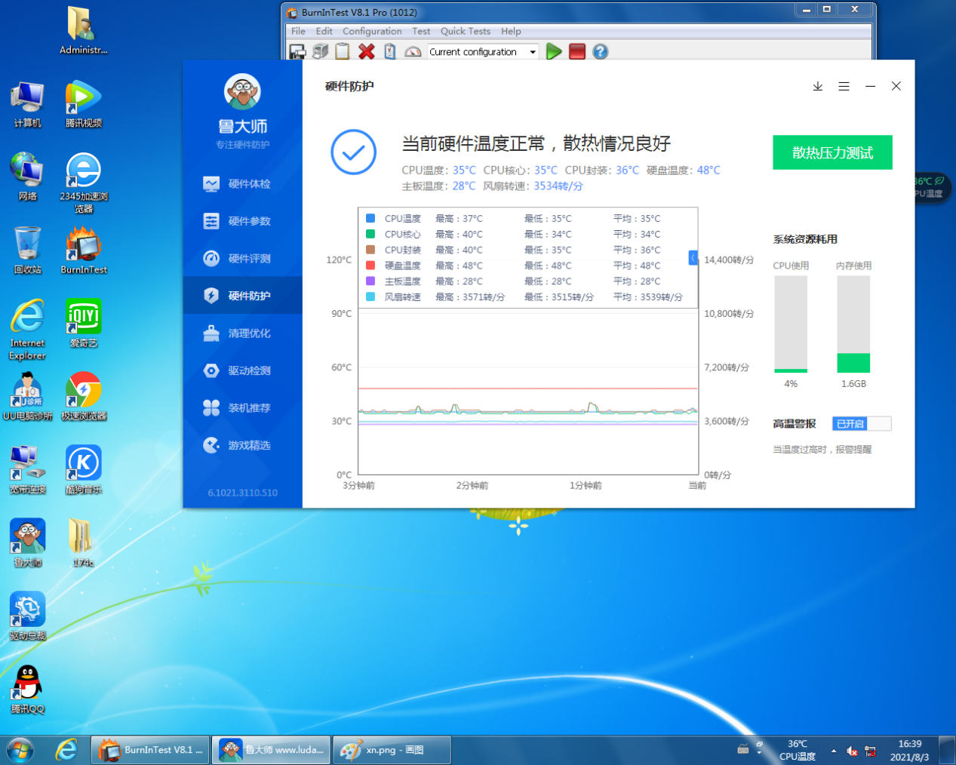Click the download arrow icon in 硬件防护 titlebar
The width and height of the screenshot is (956, 765).
(x=817, y=86)
